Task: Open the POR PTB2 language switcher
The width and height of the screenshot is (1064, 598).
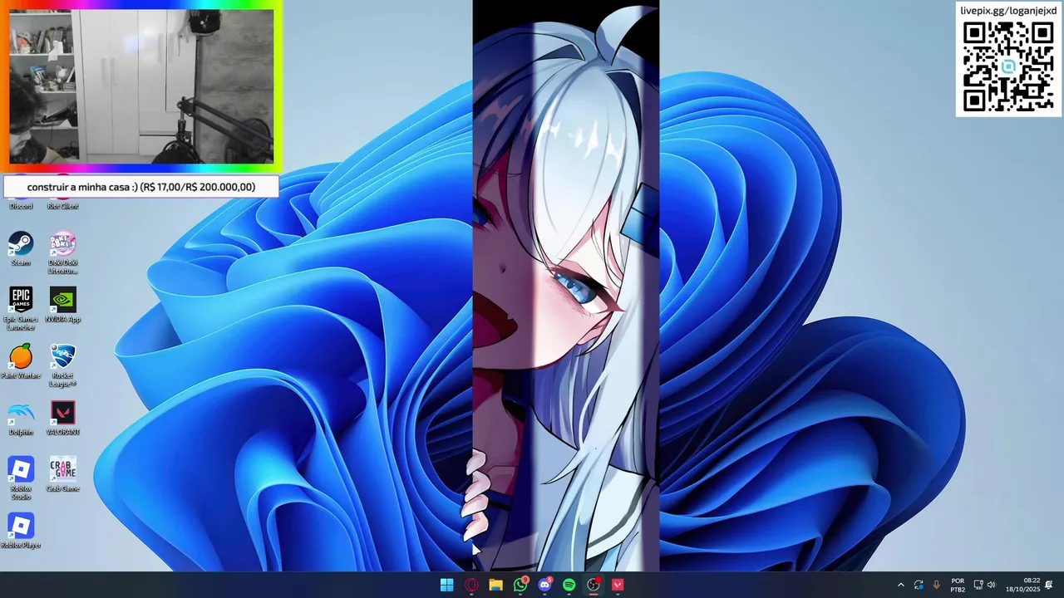Action: [958, 585]
